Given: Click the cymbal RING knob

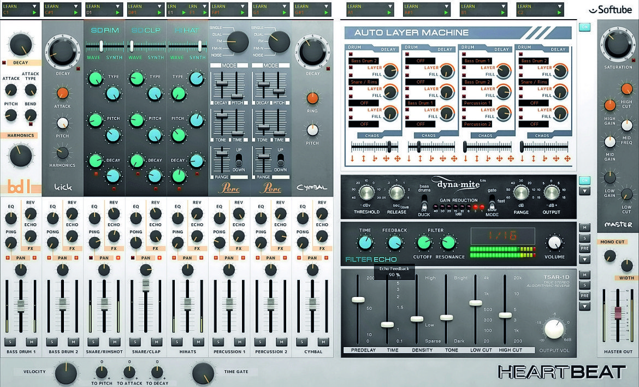Looking at the screenshot, I should click(x=312, y=98).
